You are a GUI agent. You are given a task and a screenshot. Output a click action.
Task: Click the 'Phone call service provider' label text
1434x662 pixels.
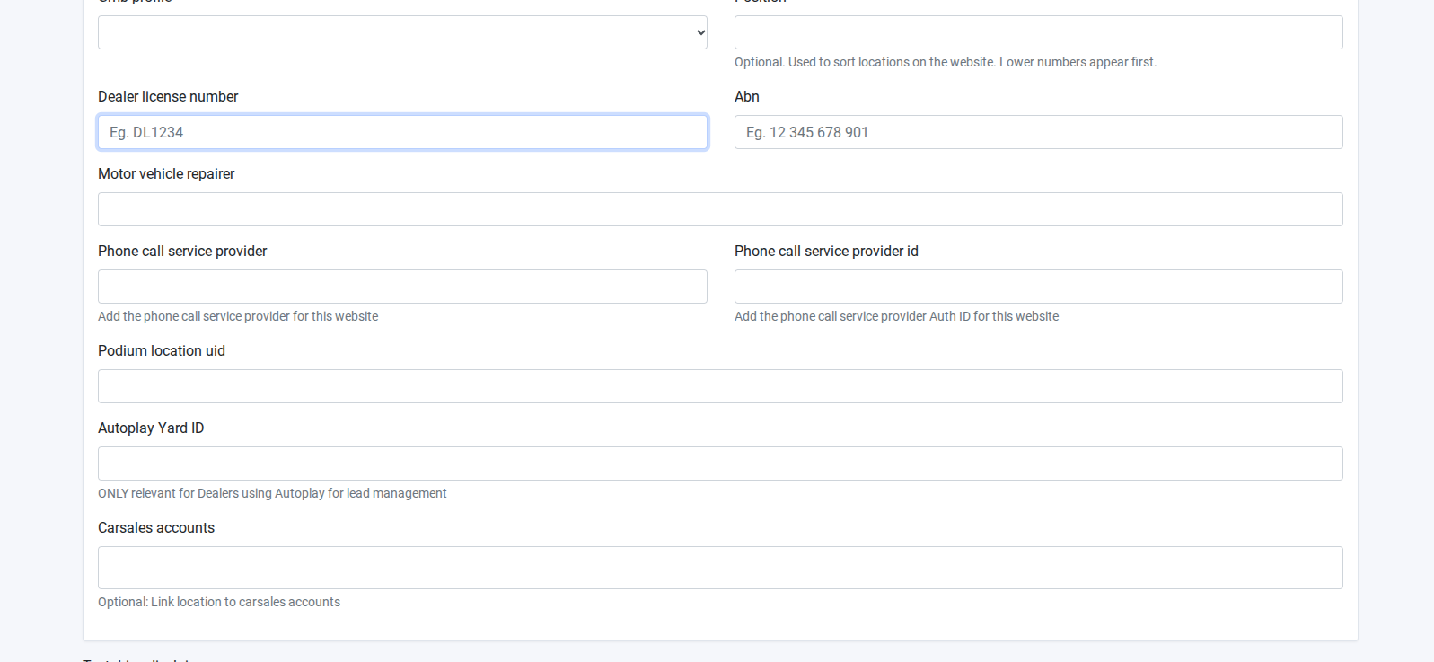point(182,251)
